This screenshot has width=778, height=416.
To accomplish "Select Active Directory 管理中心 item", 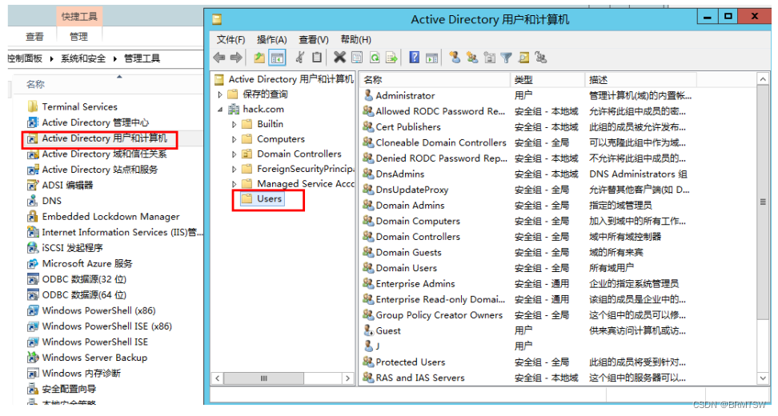I will coord(94,122).
